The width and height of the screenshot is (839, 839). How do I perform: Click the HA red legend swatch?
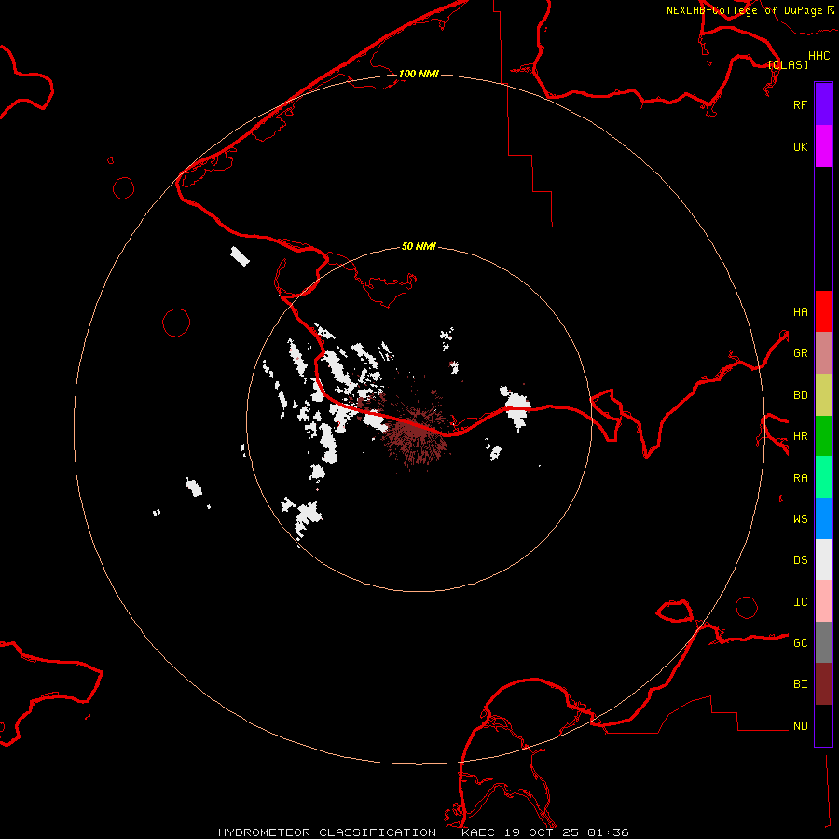(x=823, y=311)
